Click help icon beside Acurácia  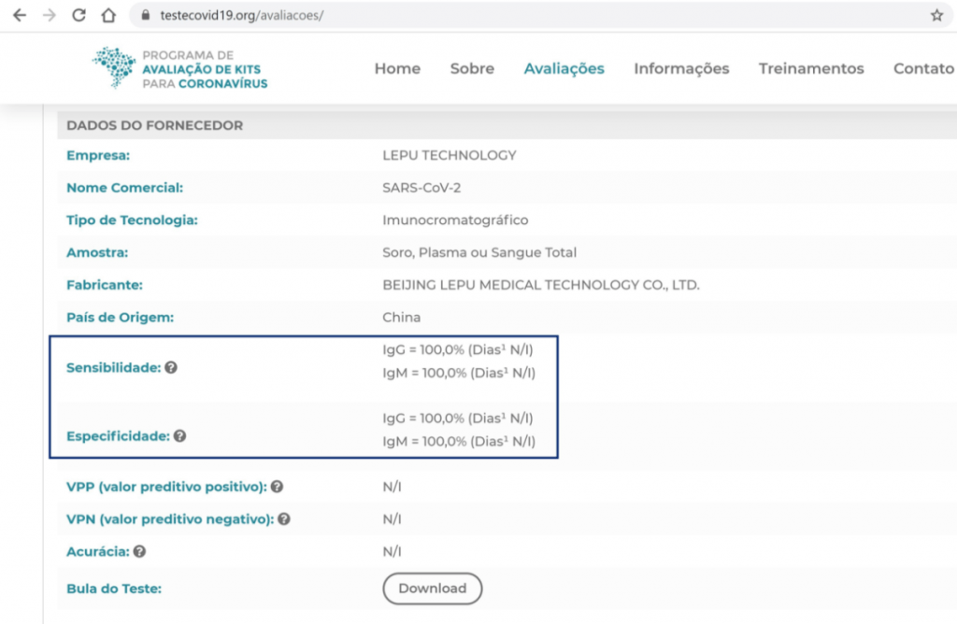140,551
